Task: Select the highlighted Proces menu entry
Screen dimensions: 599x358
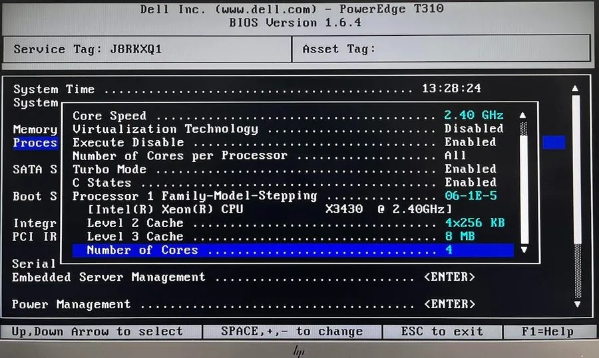Action: 35,143
